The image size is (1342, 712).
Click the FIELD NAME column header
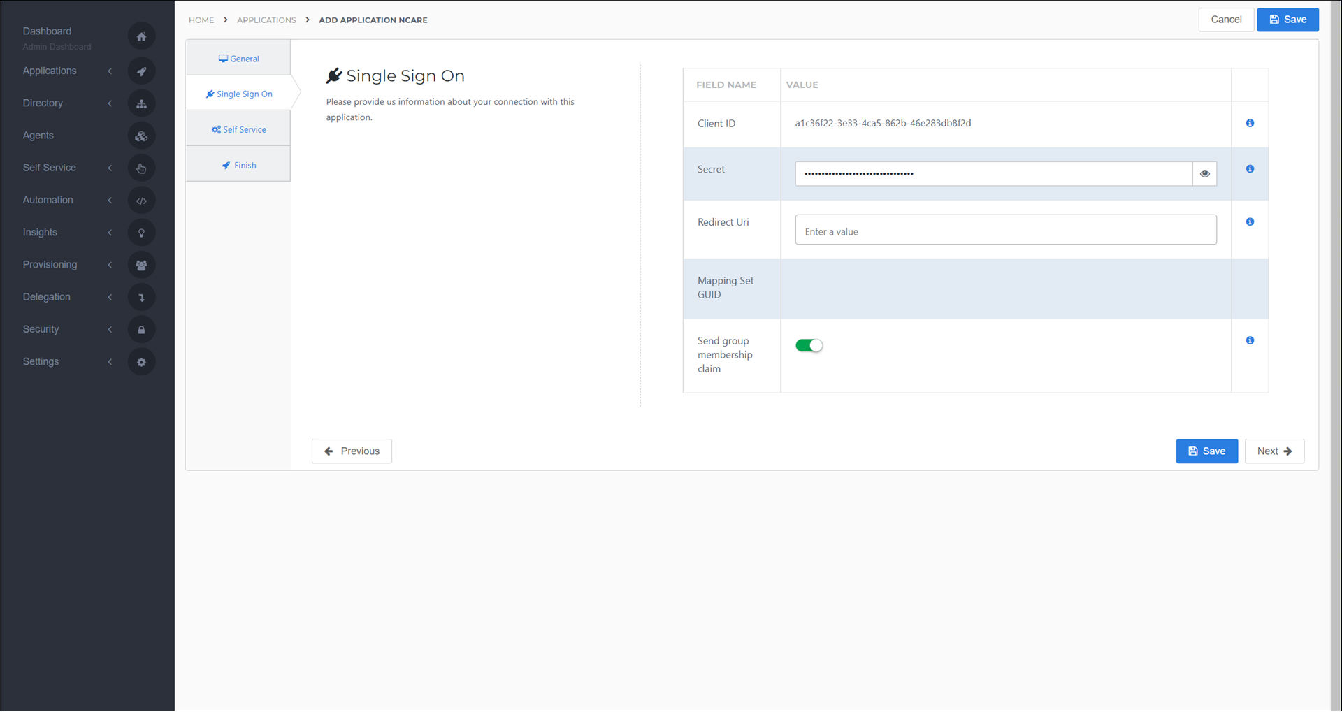(726, 85)
